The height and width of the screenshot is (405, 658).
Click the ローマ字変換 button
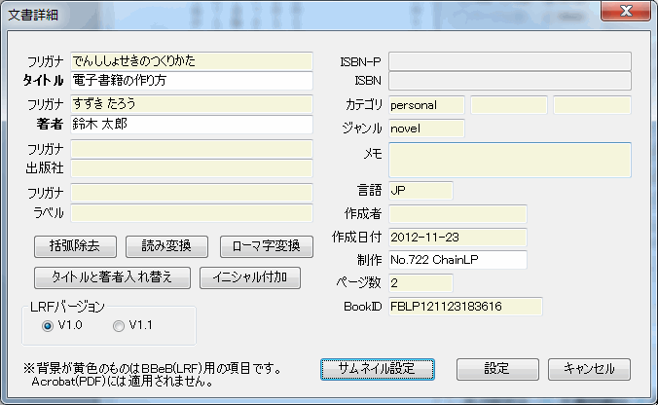tap(266, 245)
